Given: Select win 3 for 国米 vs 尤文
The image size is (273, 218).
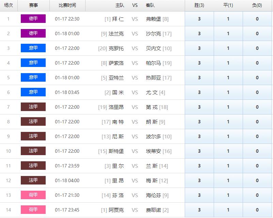Looking at the screenshot, I should click(x=199, y=92).
